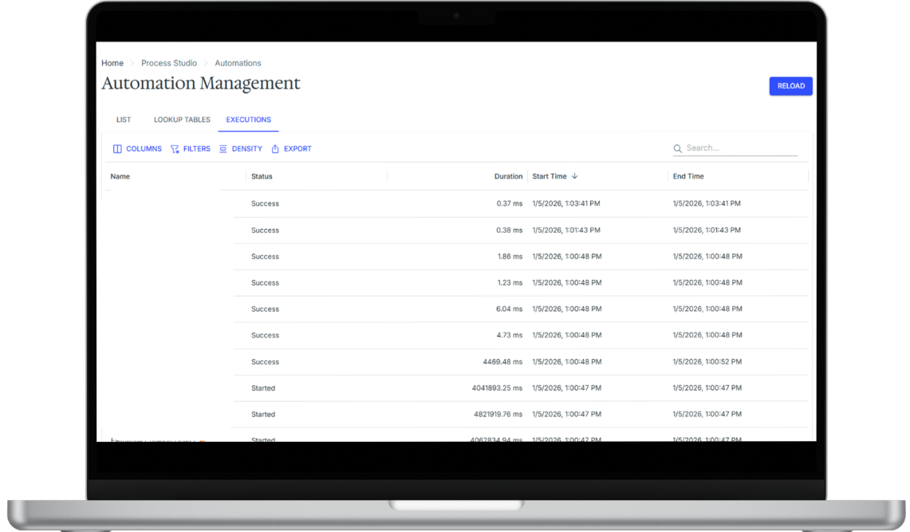Sort by the Name column header
Viewport: 910px width, 532px height.
(x=120, y=176)
